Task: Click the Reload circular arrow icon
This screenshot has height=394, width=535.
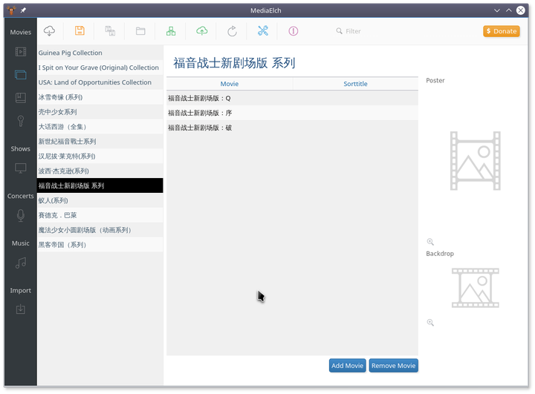Action: 232,31
